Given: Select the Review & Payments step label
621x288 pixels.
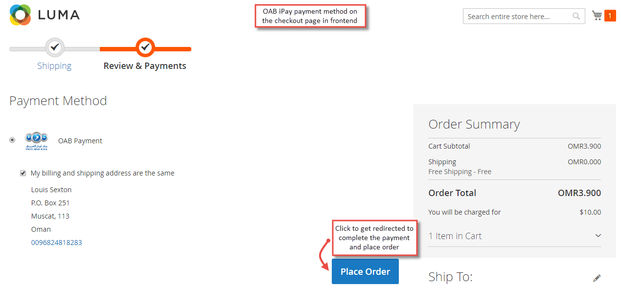Looking at the screenshot, I should (145, 66).
